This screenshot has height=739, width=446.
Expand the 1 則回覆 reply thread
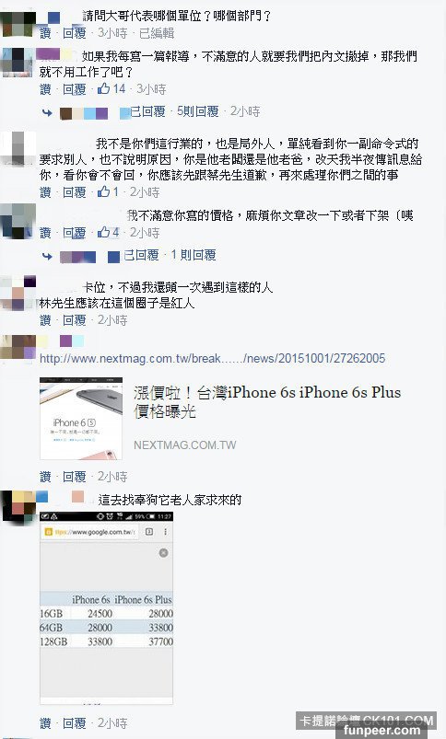[x=193, y=255]
